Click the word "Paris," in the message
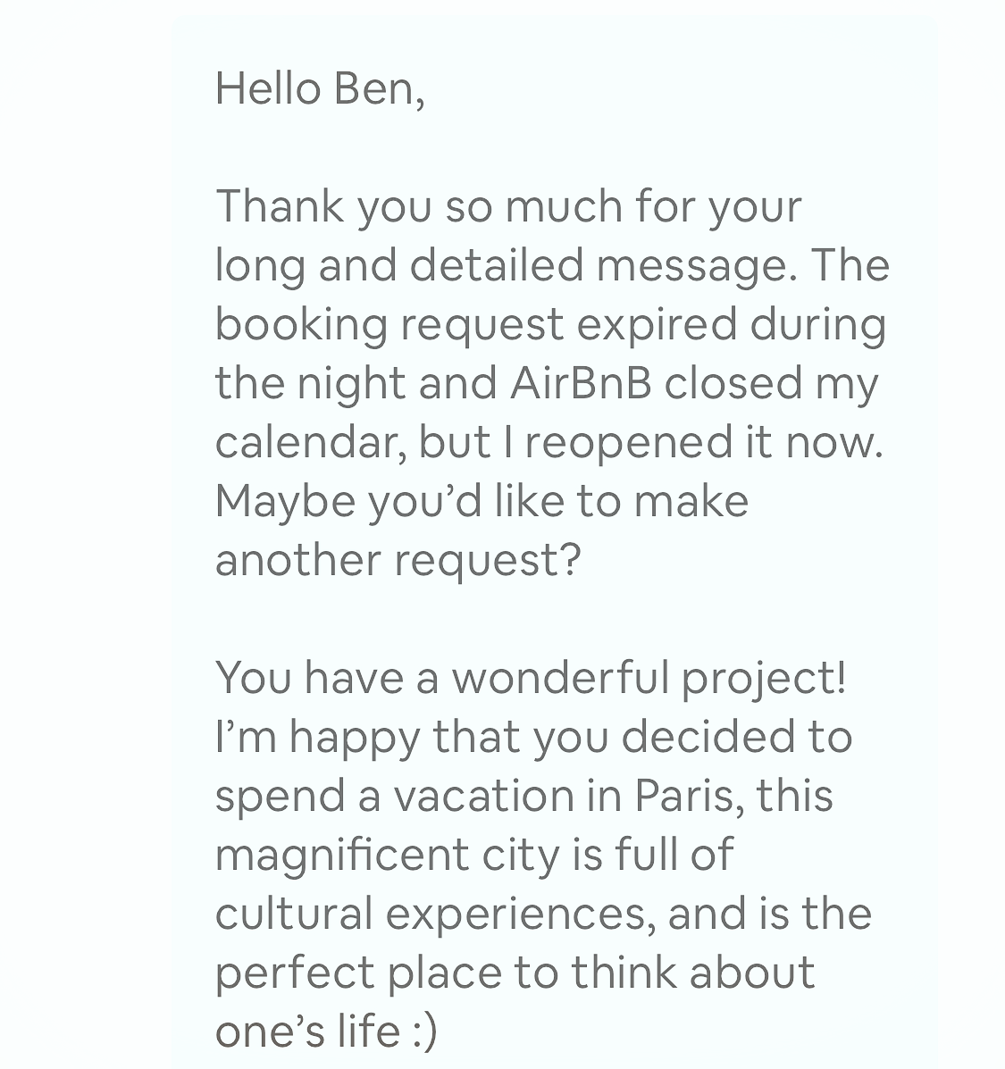The image size is (1005, 1069). (x=690, y=796)
